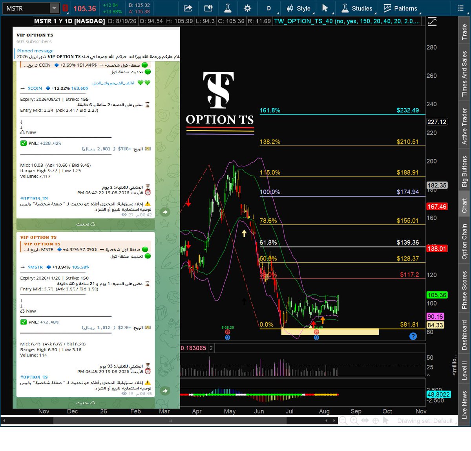Click the red alarm icon near Aug on chart
The image size is (471, 451).
[x=316, y=332]
